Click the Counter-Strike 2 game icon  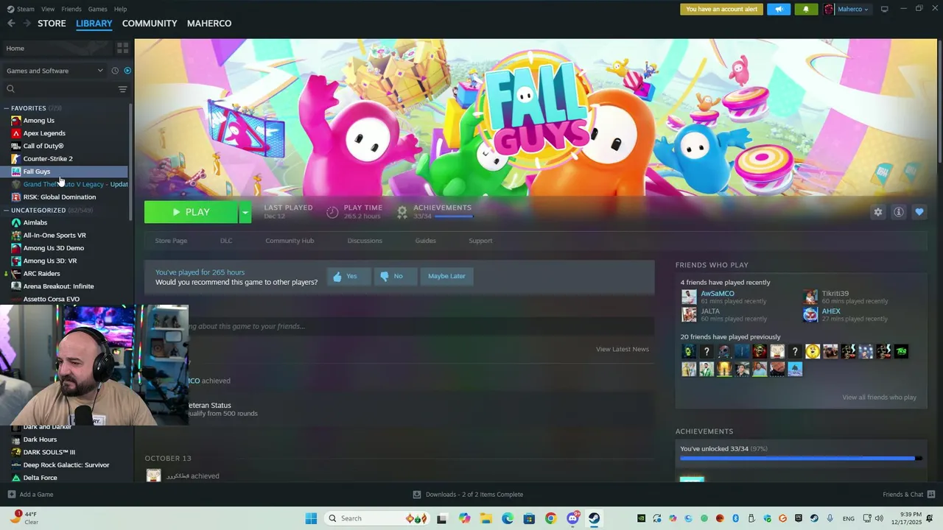pos(16,159)
